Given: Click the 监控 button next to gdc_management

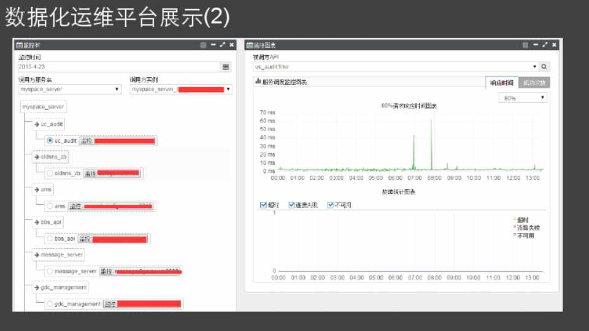Looking at the screenshot, I should coord(110,304).
